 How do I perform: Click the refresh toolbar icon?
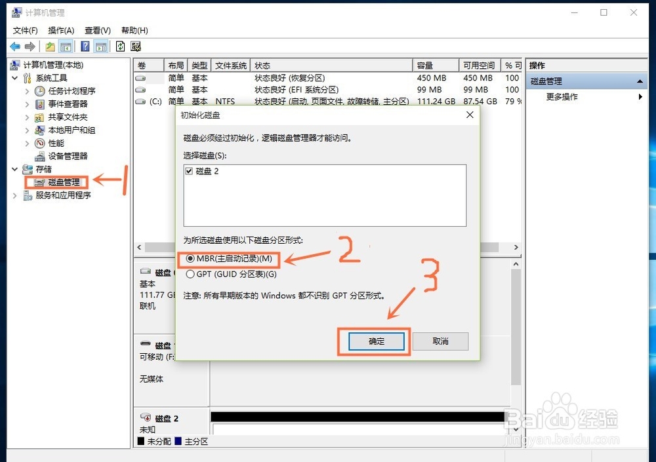[x=120, y=46]
